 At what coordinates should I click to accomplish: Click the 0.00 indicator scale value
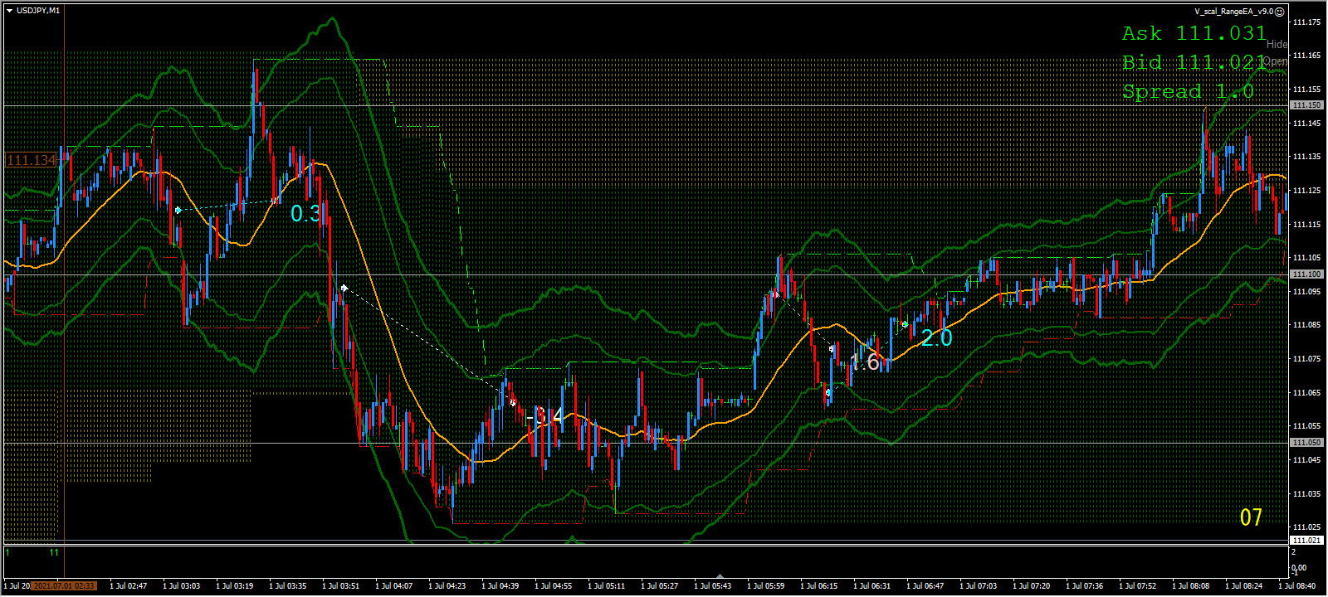pos(1300,568)
